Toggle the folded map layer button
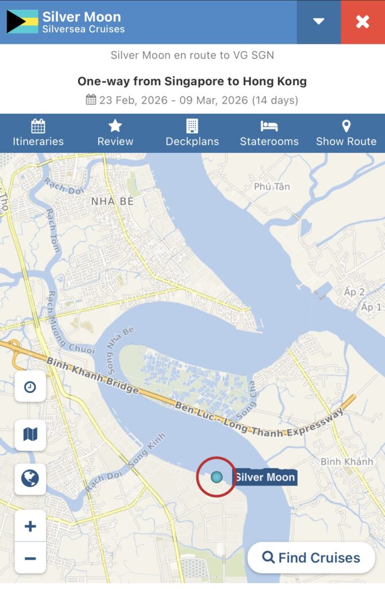 (x=30, y=435)
